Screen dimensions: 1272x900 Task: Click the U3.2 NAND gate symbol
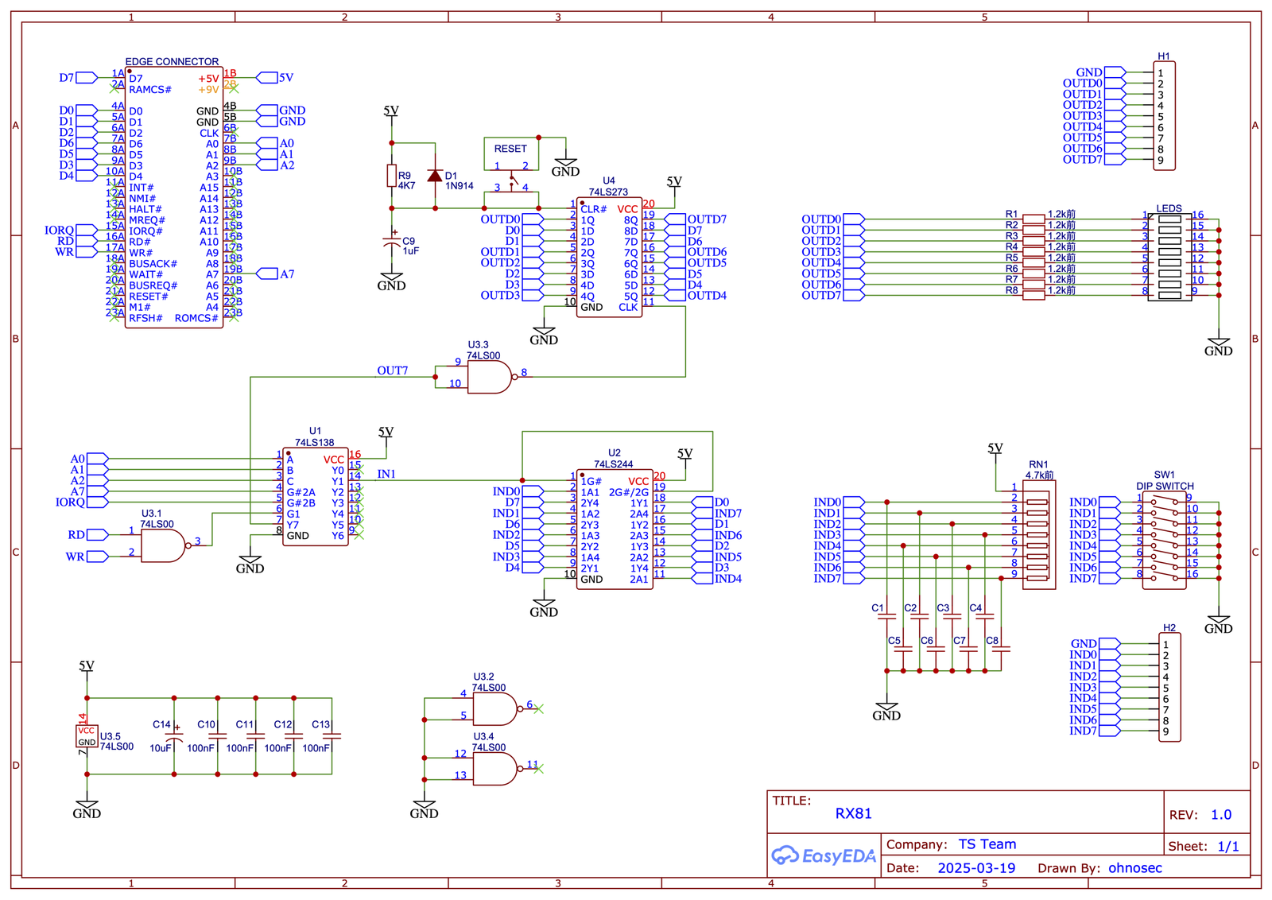494,708
